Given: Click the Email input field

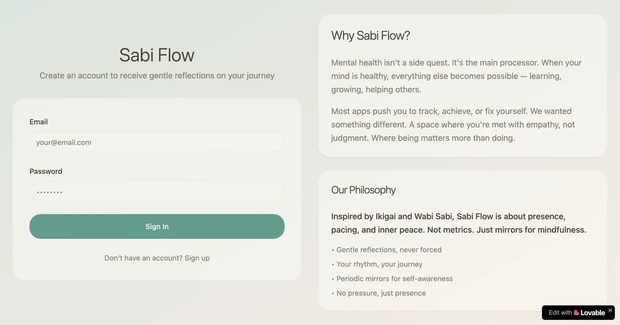Looking at the screenshot, I should pyautogui.click(x=157, y=142).
